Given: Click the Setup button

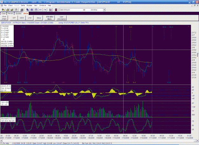Looking at the screenshot, I should coord(39,18).
